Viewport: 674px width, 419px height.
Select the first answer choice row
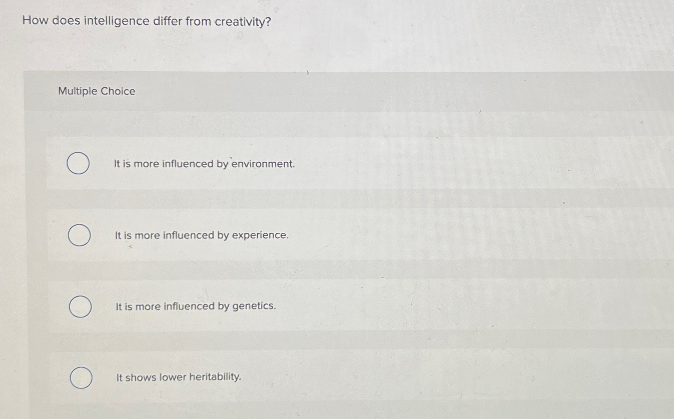[x=297, y=164]
